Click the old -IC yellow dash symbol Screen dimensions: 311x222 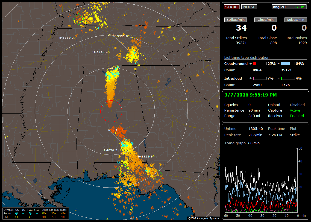[23, 216]
